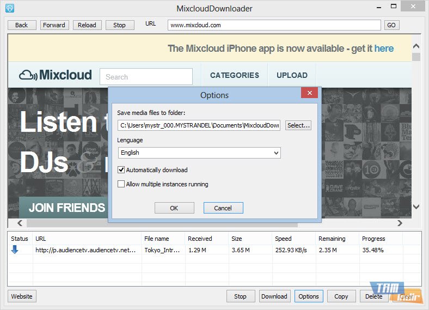The width and height of the screenshot is (429, 310).
Task: Maximize the MixcloudDownloader window
Action: [x=394, y=7]
